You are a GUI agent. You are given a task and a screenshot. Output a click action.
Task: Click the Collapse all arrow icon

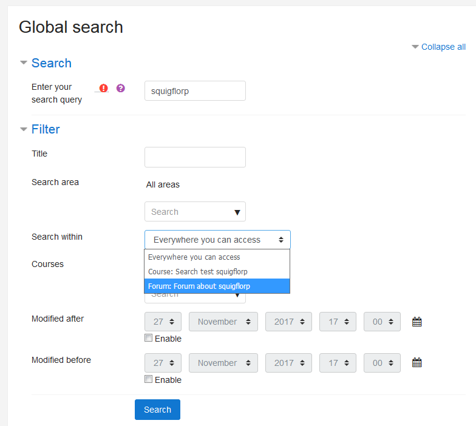pos(415,47)
